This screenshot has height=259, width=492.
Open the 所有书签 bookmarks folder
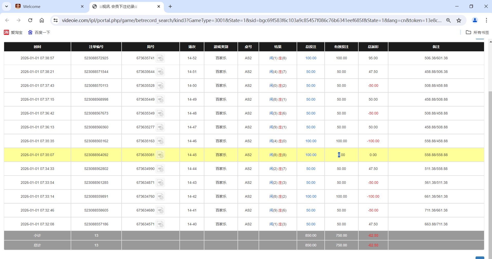(x=477, y=32)
